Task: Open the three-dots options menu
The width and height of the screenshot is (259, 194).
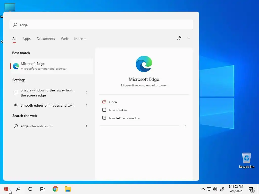Action: tap(188, 38)
